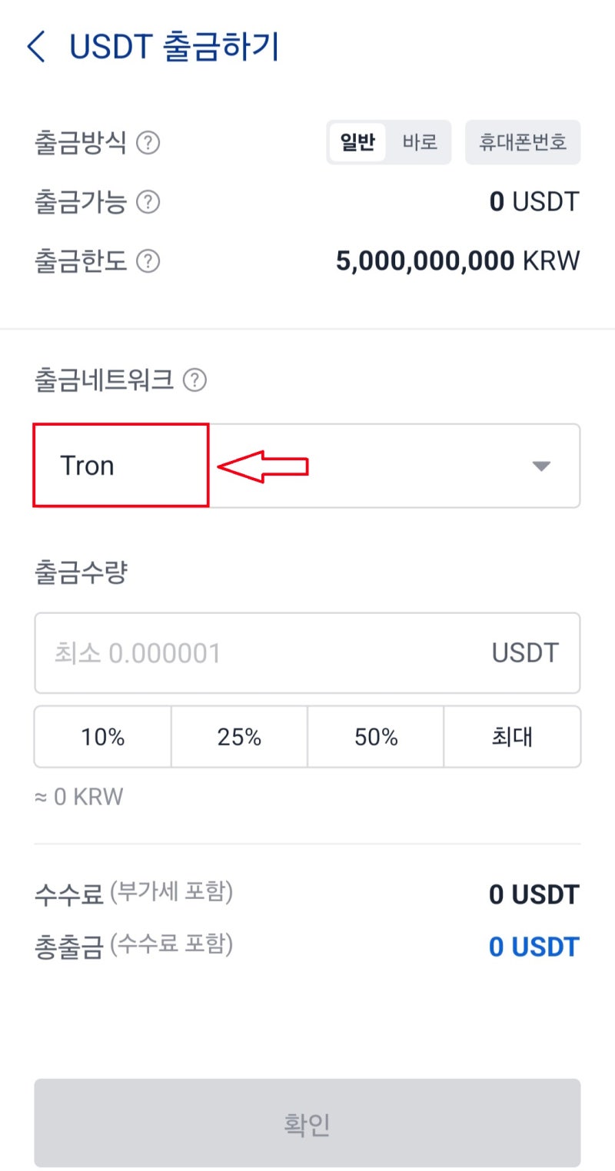Click the blue 총출금 0 USDT value
Screen dimensions: 615x1171
[x=534, y=947]
